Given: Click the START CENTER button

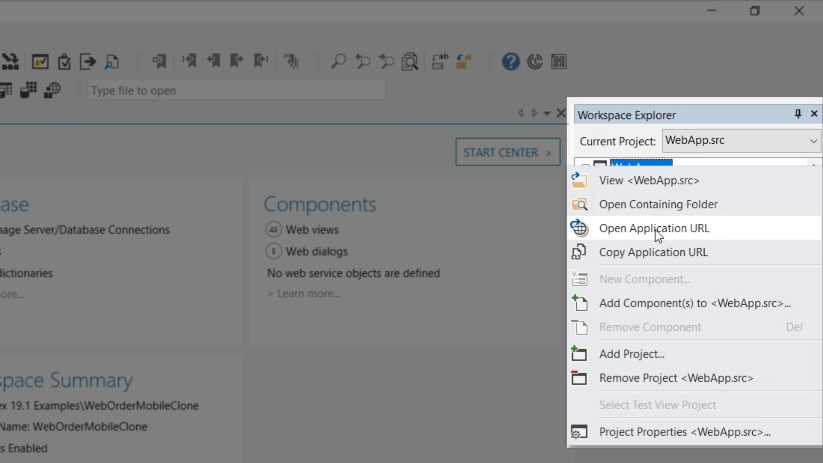Looking at the screenshot, I should (508, 152).
